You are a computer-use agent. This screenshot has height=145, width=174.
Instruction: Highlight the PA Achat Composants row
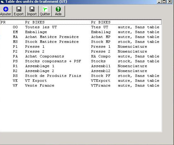(81, 56)
